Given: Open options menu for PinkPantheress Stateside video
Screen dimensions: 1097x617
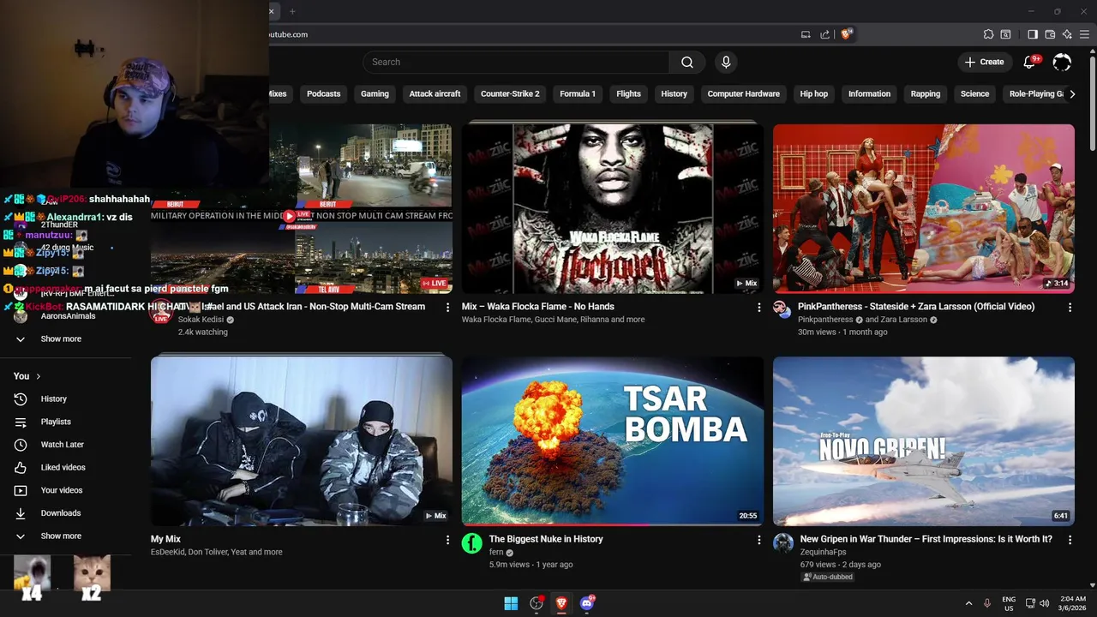Looking at the screenshot, I should point(1070,307).
